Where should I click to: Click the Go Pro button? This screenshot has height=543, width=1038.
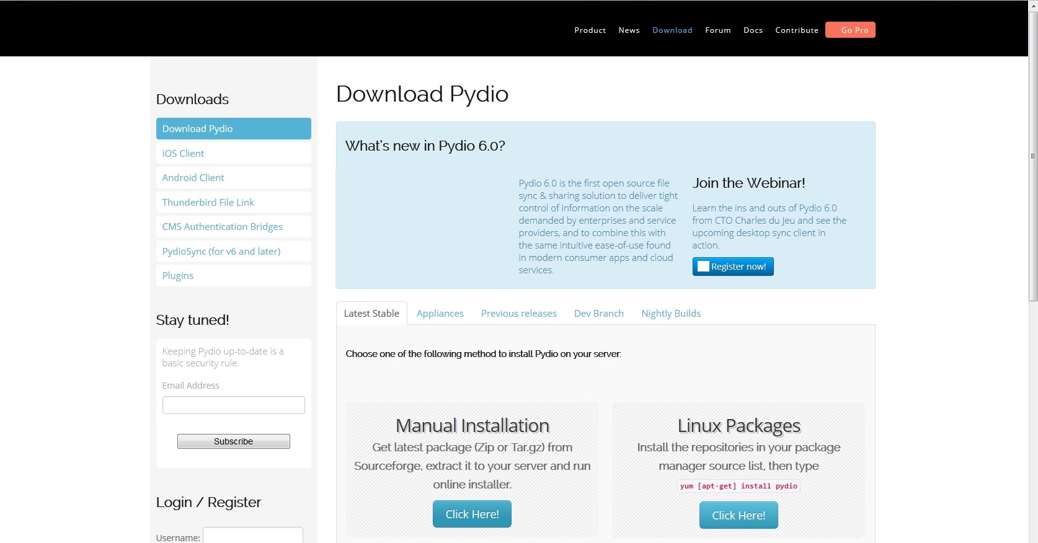(x=850, y=30)
